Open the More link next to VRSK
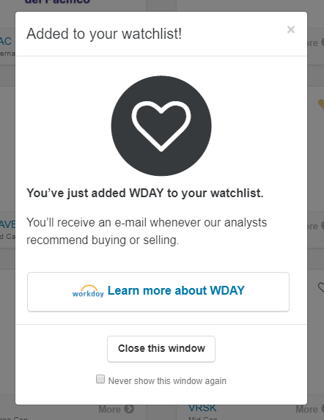This screenshot has height=420, width=324. (307, 409)
